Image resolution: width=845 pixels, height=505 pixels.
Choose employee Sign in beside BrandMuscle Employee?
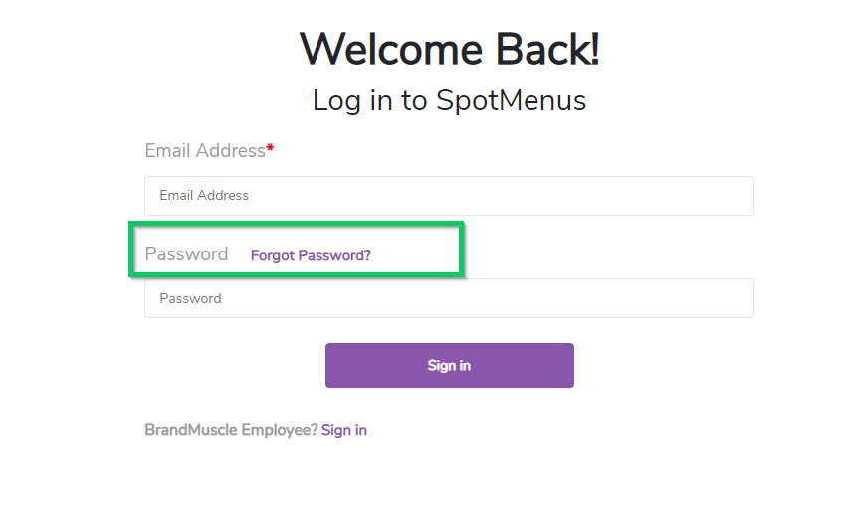[344, 430]
